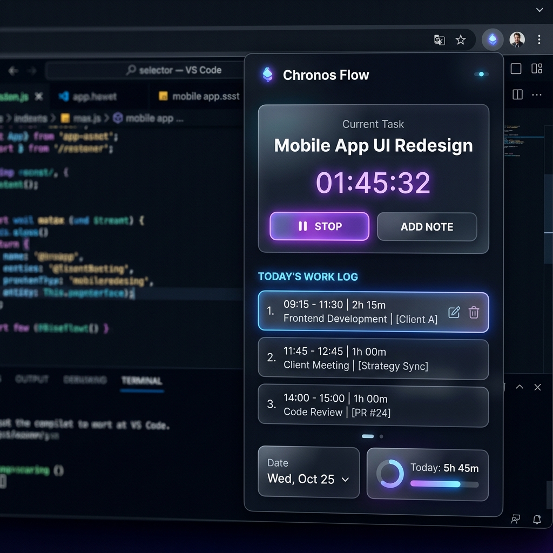Screen dimensions: 553x553
Task: Click the selector — VS Code search box
Action: point(145,70)
